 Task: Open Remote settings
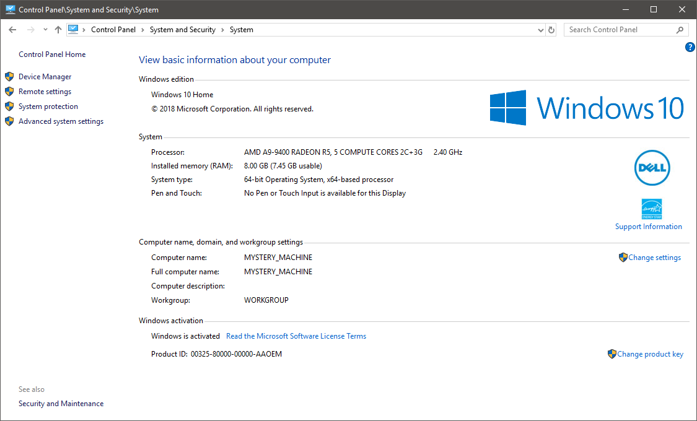click(x=45, y=92)
